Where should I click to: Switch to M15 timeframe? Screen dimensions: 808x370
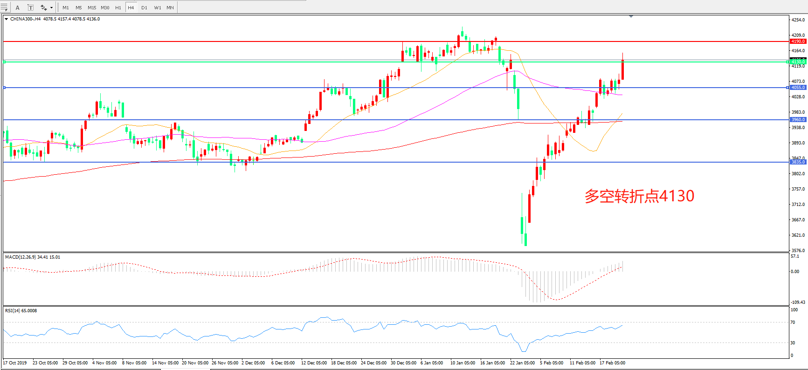(92, 7)
